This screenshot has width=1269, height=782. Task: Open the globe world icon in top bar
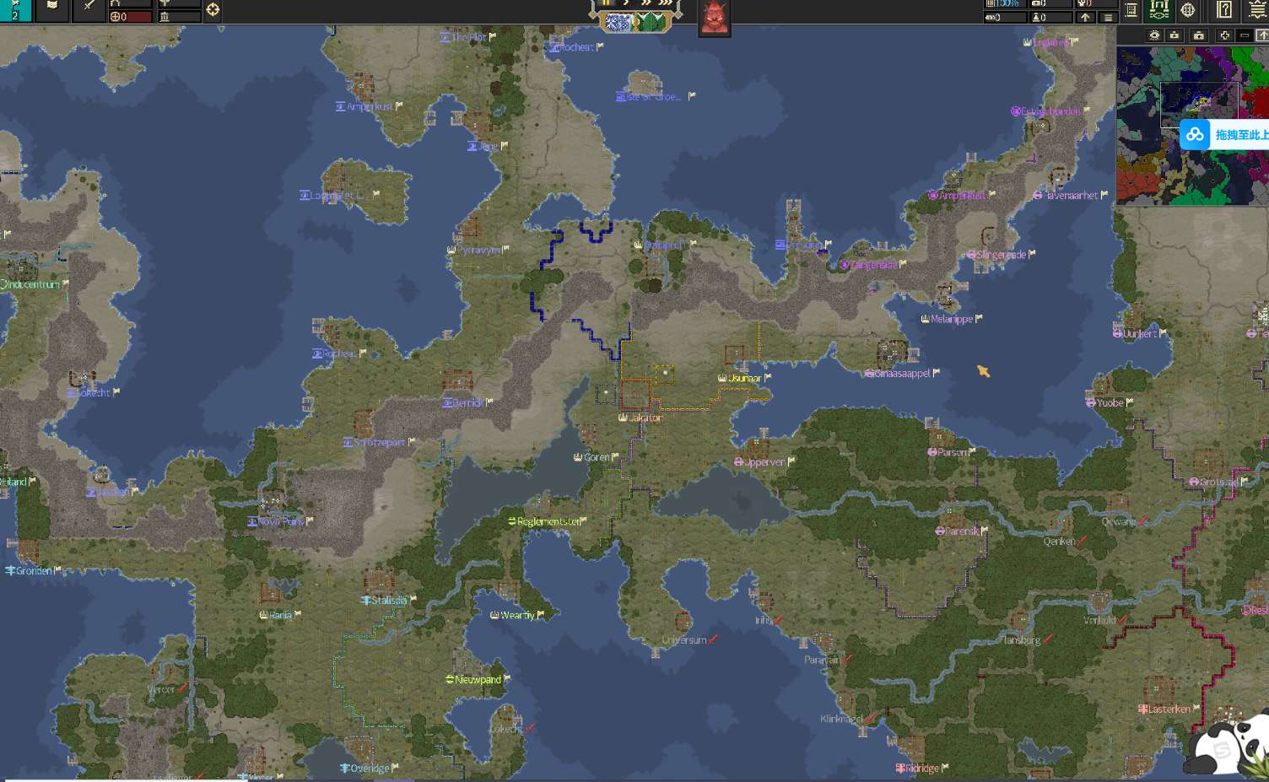pyautogui.click(x=1188, y=10)
